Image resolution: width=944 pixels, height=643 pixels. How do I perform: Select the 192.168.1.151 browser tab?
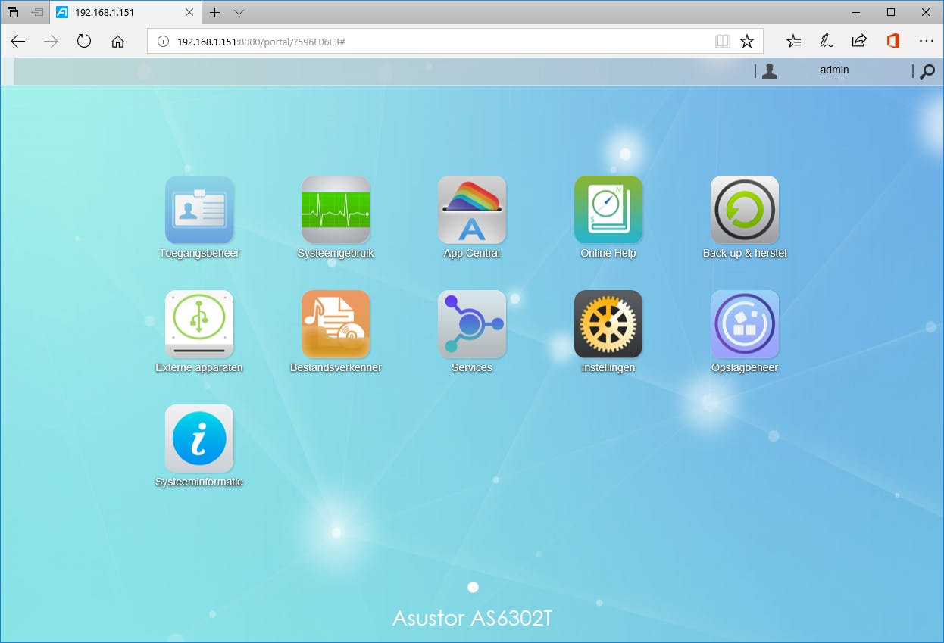pyautogui.click(x=126, y=12)
